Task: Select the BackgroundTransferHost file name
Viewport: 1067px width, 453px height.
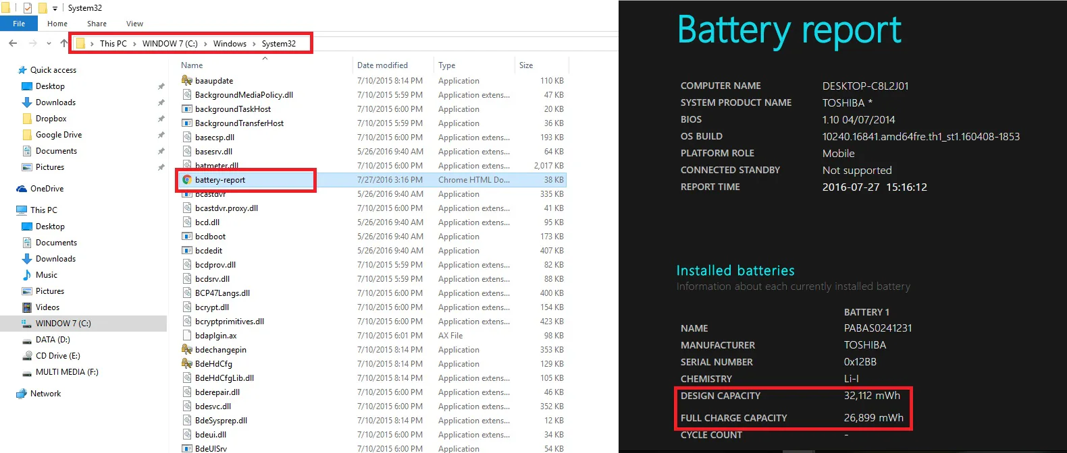Action: pos(239,123)
